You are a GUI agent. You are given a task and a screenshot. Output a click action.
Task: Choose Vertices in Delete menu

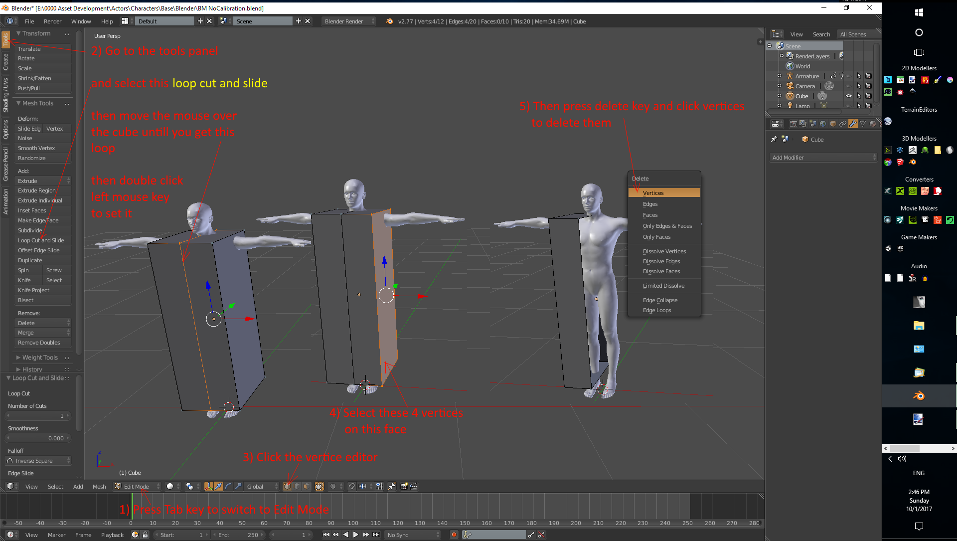click(x=664, y=192)
